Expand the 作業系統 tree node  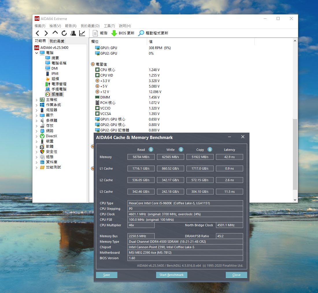point(36,105)
